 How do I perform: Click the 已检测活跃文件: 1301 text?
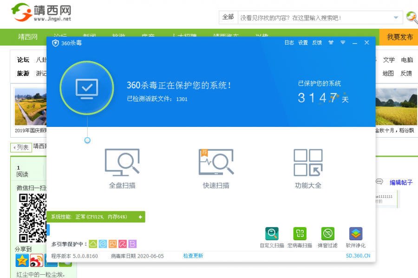click(157, 99)
